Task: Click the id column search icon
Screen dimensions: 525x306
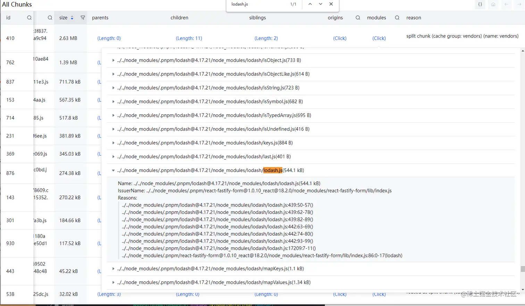Action: coord(29,18)
